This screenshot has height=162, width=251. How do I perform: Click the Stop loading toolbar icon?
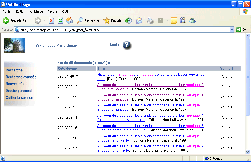tap(51, 20)
